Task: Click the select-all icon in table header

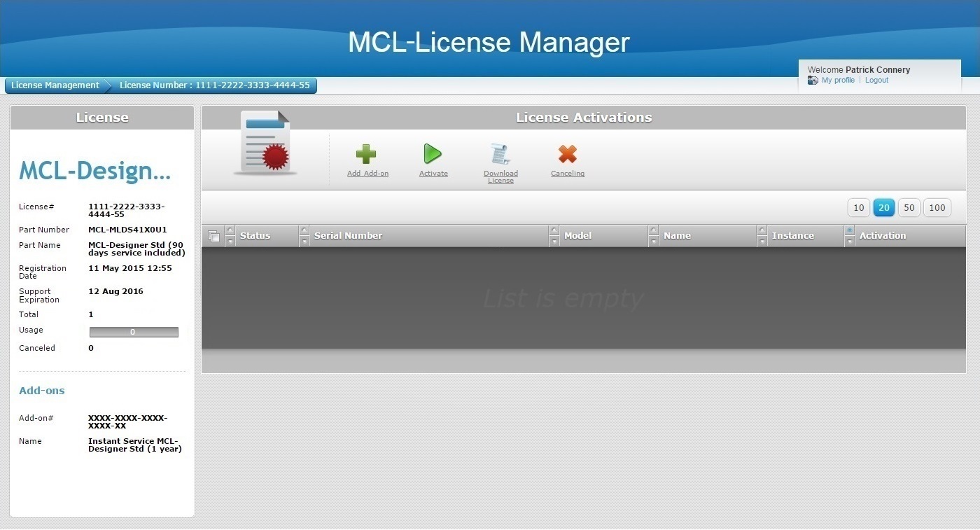Action: (x=213, y=237)
